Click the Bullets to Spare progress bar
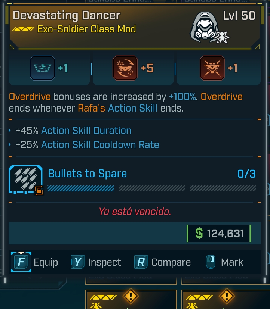Viewport: 270px width, 309px height. pos(152,188)
